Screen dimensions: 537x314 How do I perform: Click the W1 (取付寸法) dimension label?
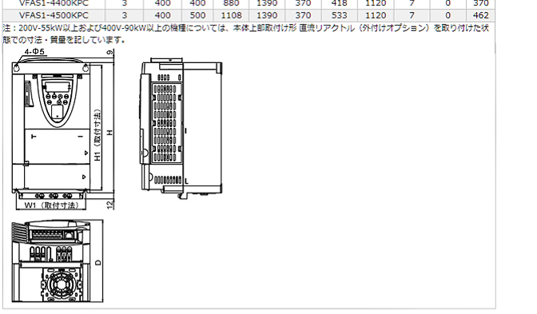(51, 205)
